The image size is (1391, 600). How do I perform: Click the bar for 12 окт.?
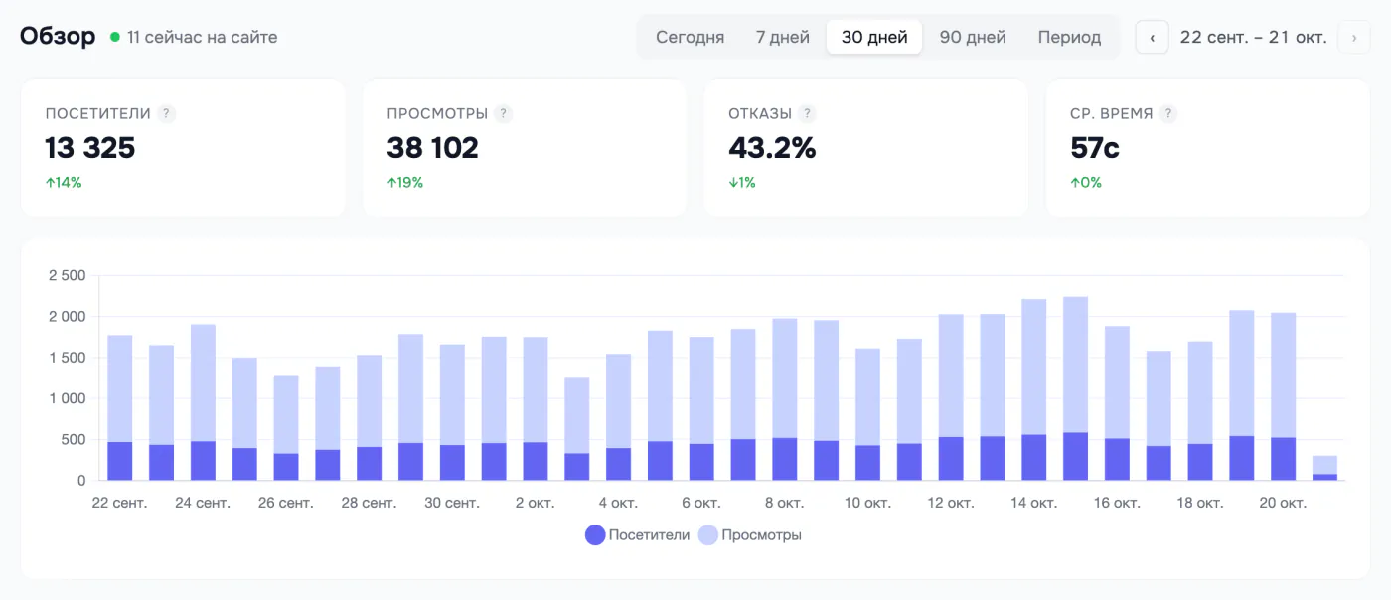951,397
